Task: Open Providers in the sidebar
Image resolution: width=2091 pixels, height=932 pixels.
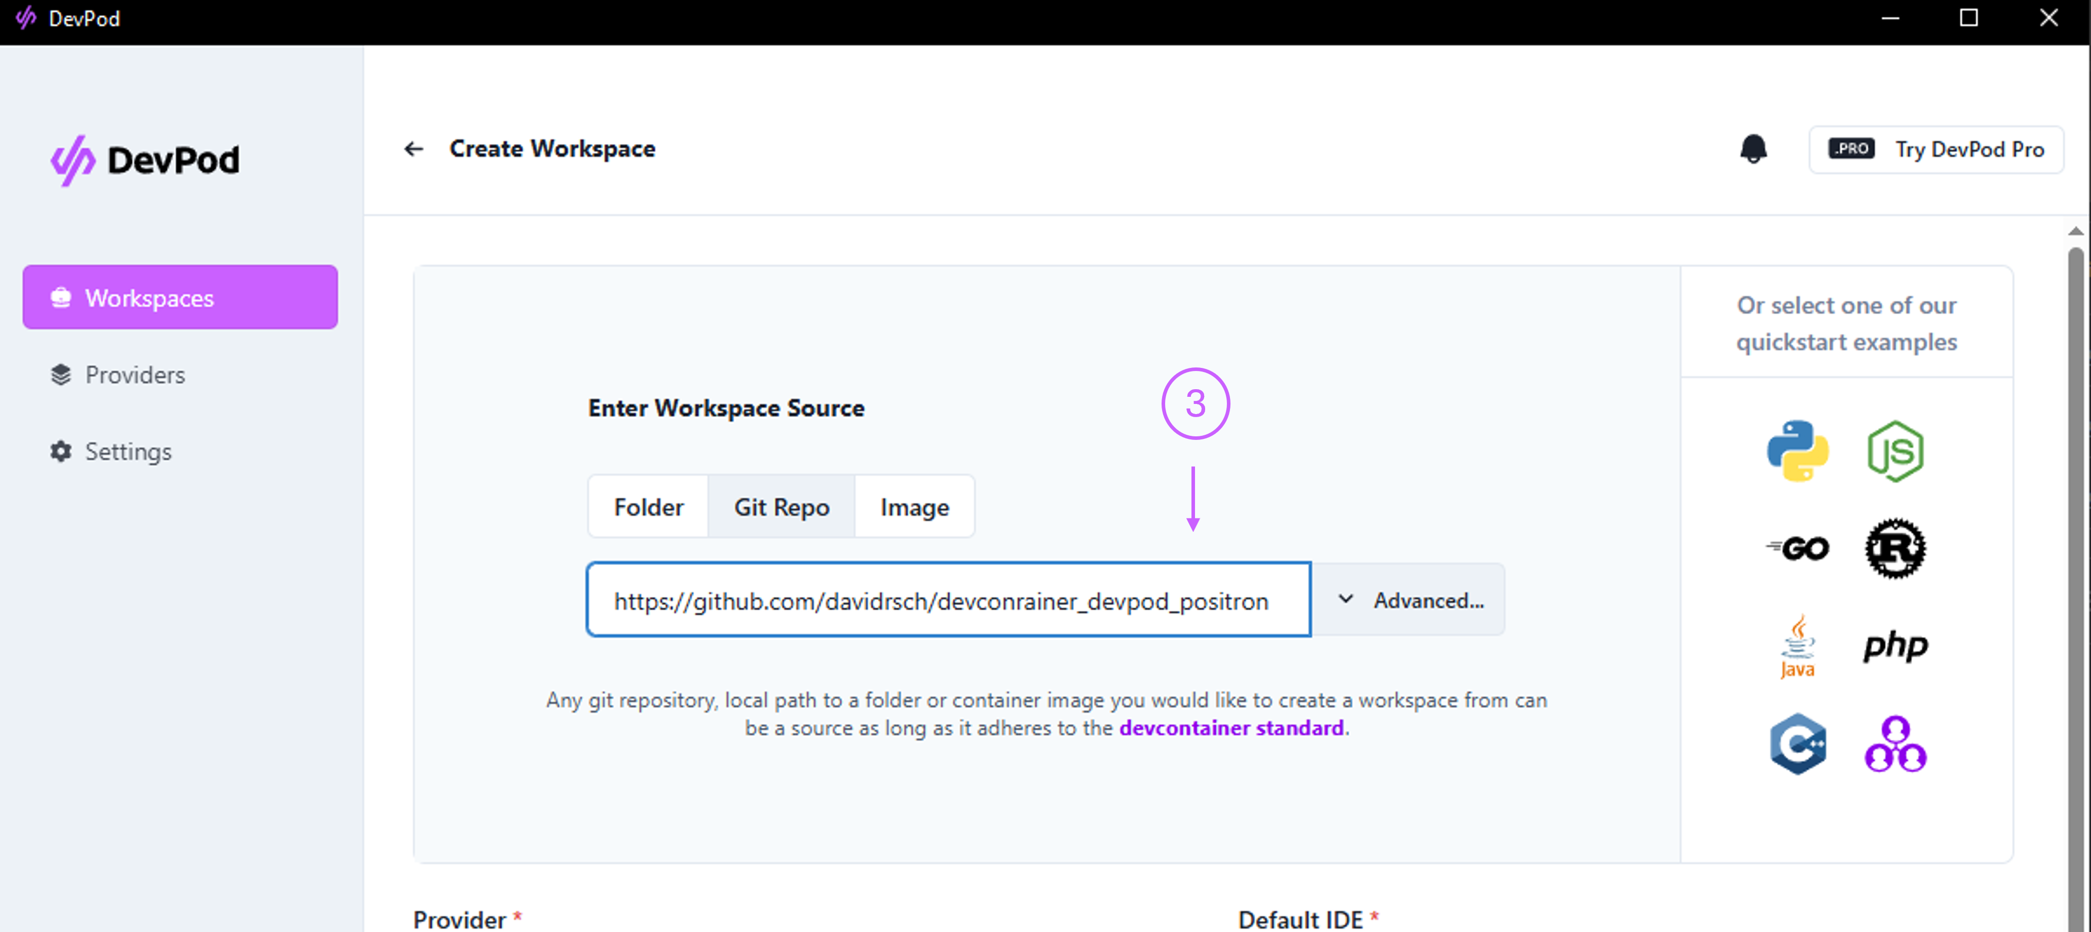Action: pyautogui.click(x=135, y=375)
